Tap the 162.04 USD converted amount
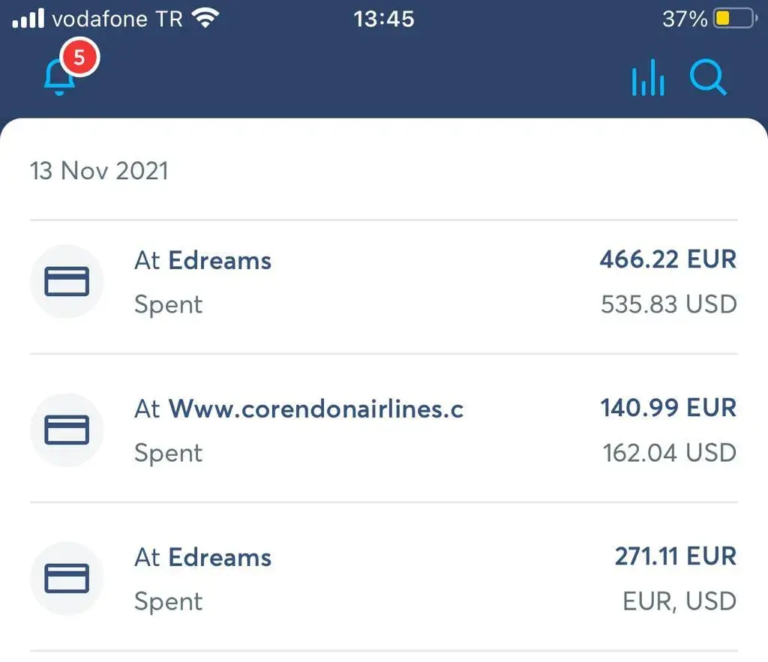This screenshot has height=662, width=768. coord(670,453)
